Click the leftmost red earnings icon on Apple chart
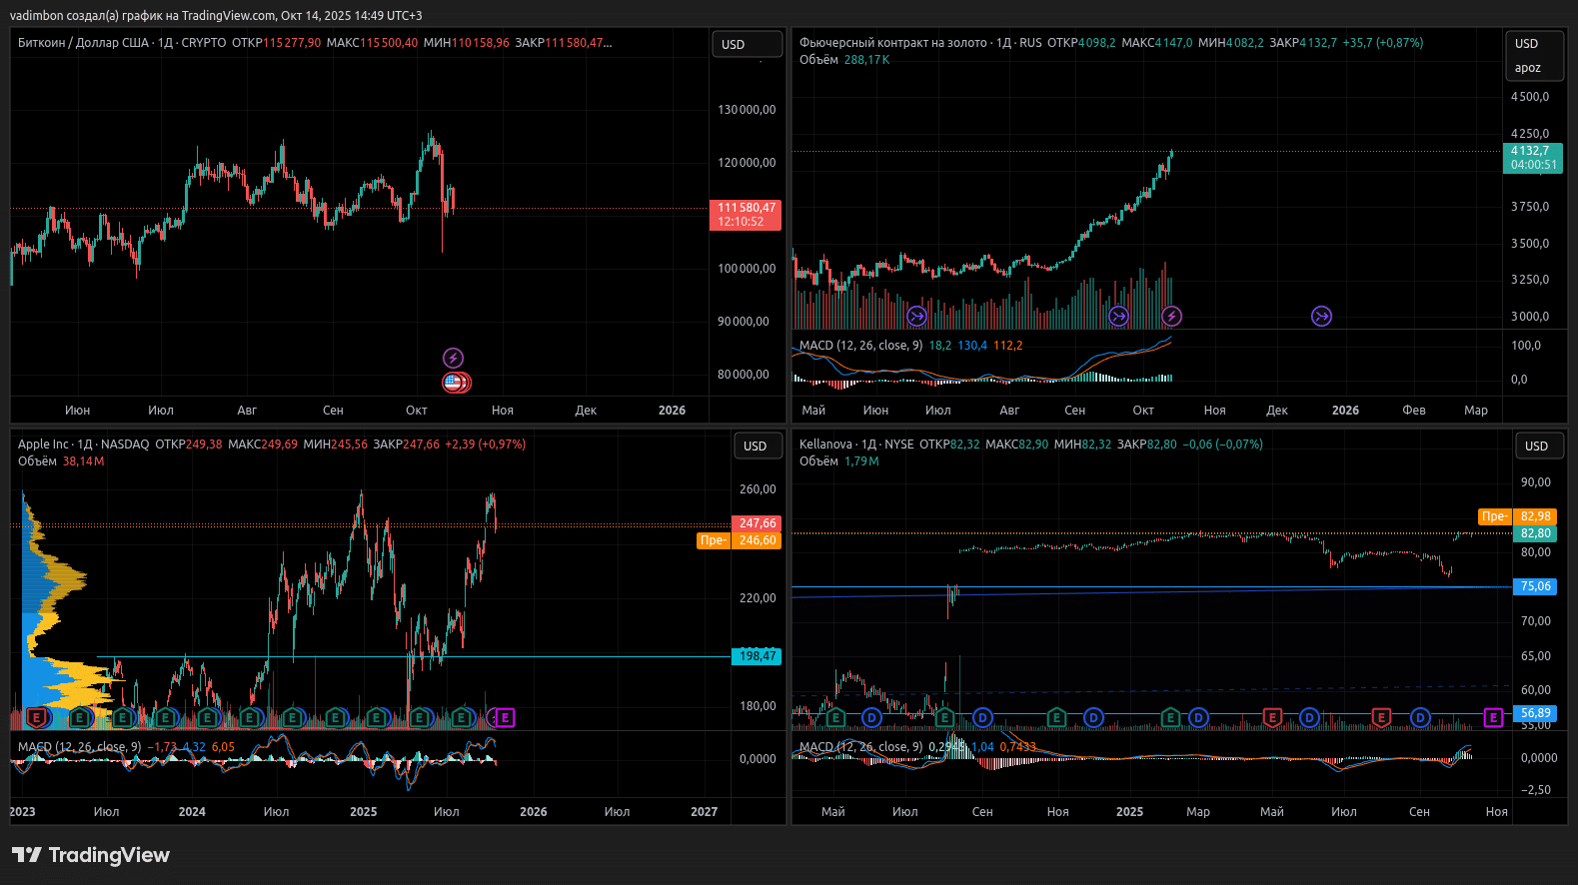Screen dimensions: 1578x885 (x=37, y=717)
